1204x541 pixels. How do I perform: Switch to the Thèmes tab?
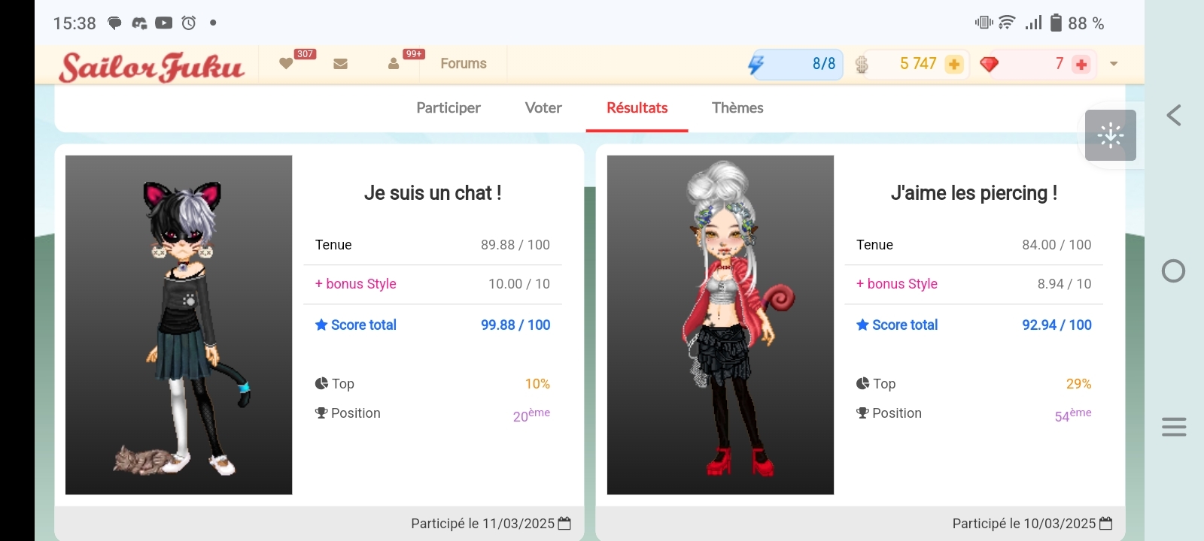tap(737, 108)
